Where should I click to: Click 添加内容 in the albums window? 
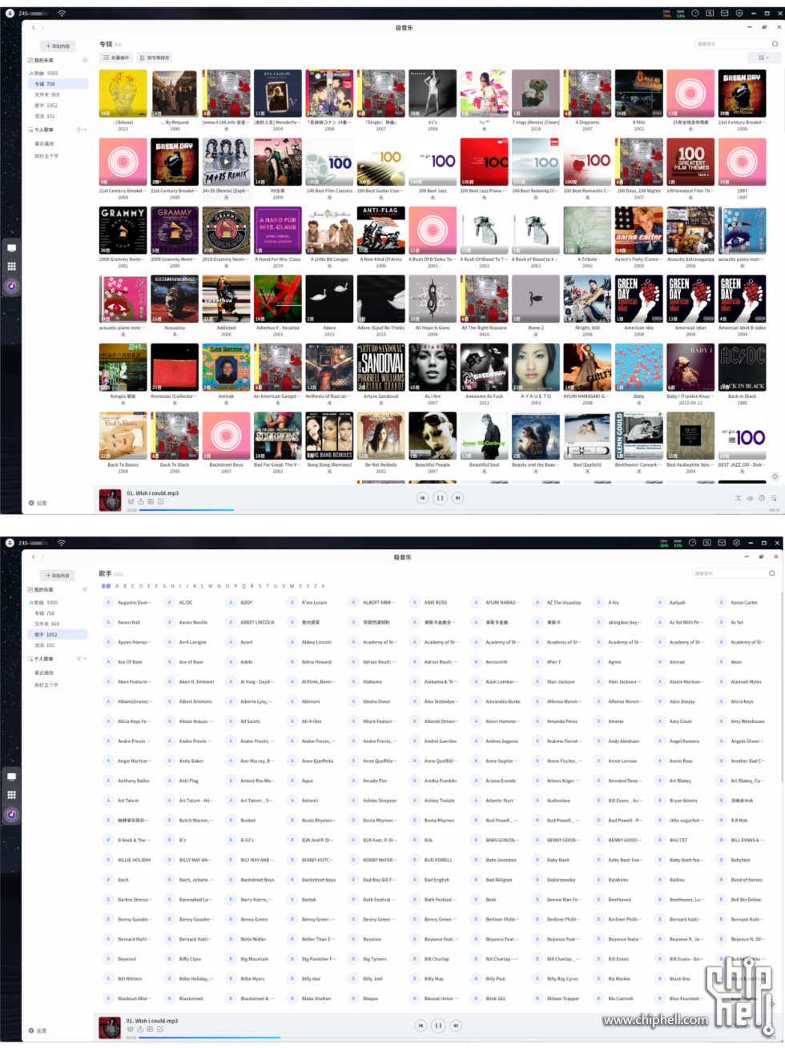click(x=58, y=46)
